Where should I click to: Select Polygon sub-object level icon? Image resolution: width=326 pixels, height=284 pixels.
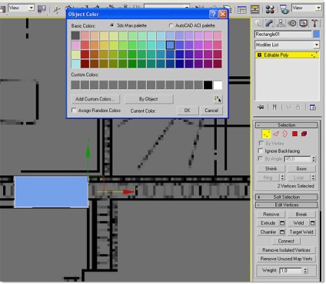294,134
